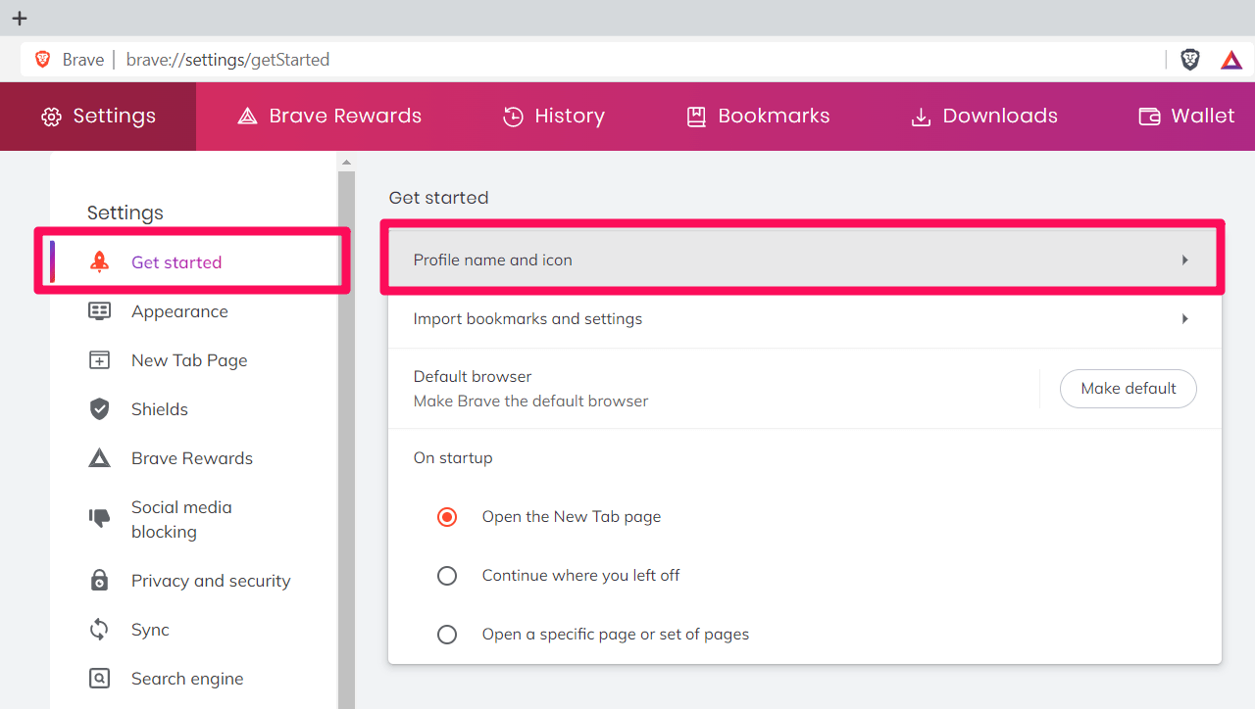The width and height of the screenshot is (1255, 709).
Task: Click the Privacy and security lock icon
Action: [99, 580]
